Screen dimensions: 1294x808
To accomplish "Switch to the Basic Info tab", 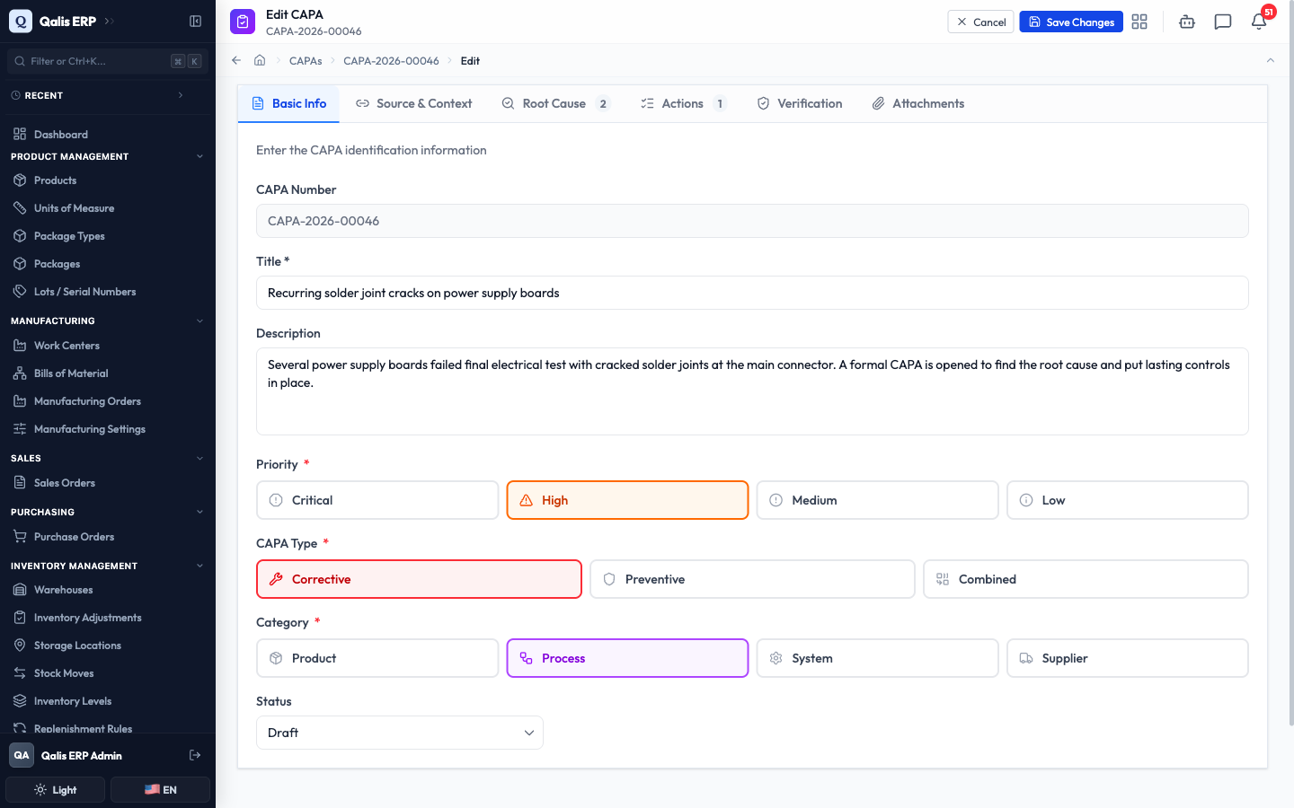I will point(288,103).
